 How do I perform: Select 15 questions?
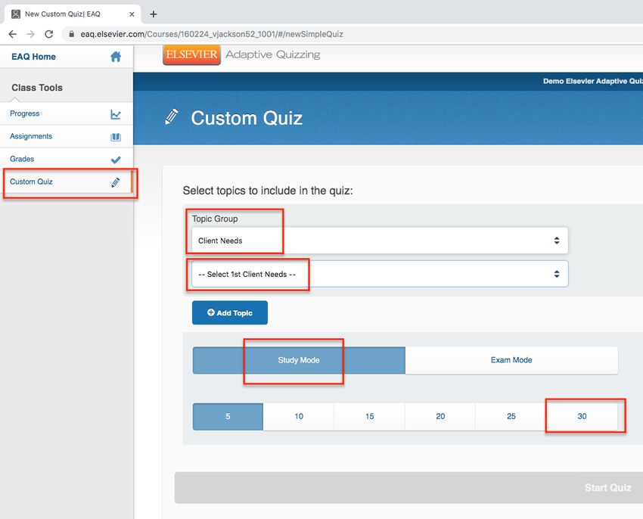click(x=369, y=416)
